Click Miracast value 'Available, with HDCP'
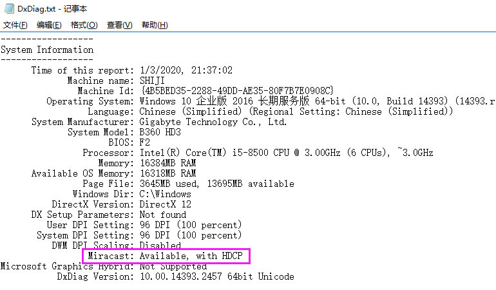The height and width of the screenshot is (290, 496). point(191,256)
